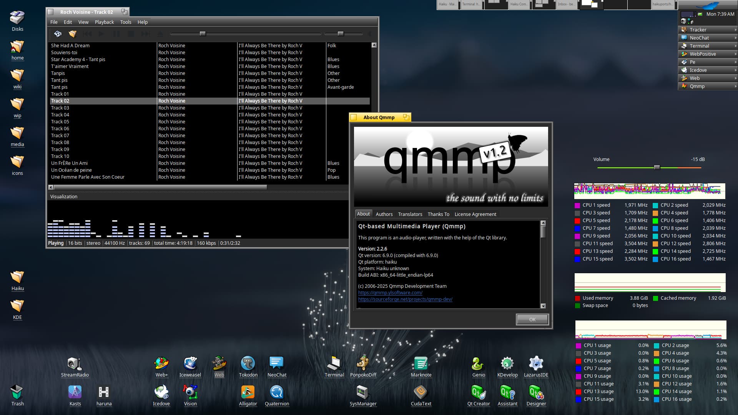Expand WebPositive entry arrow in Deskbar

coord(735,54)
